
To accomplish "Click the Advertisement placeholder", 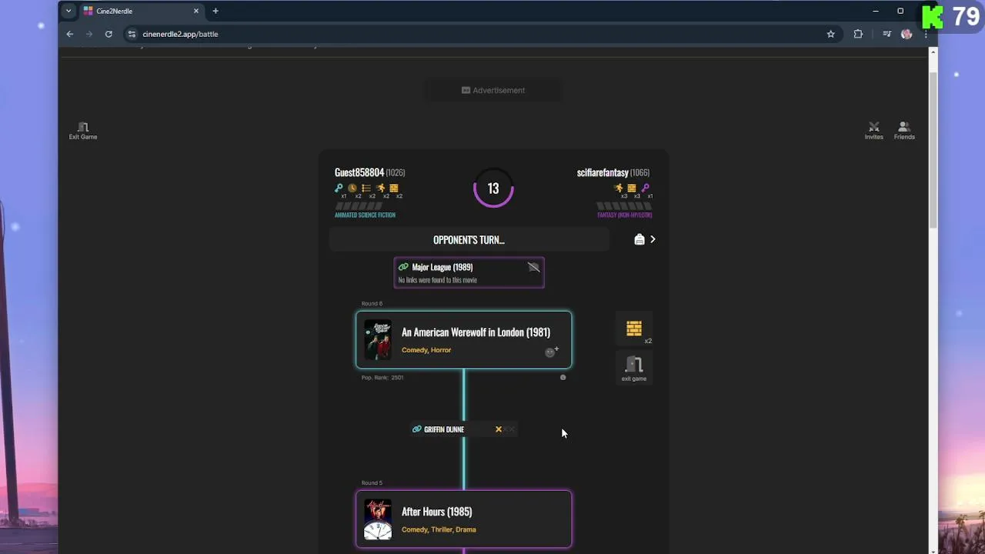I will point(493,90).
